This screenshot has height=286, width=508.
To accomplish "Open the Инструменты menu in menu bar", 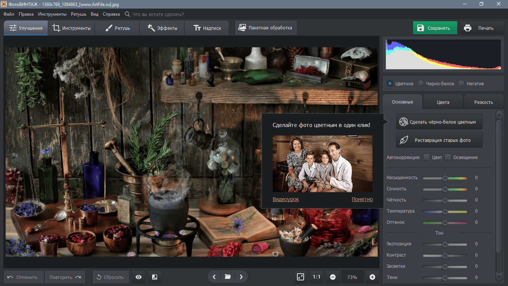I will 52,14.
